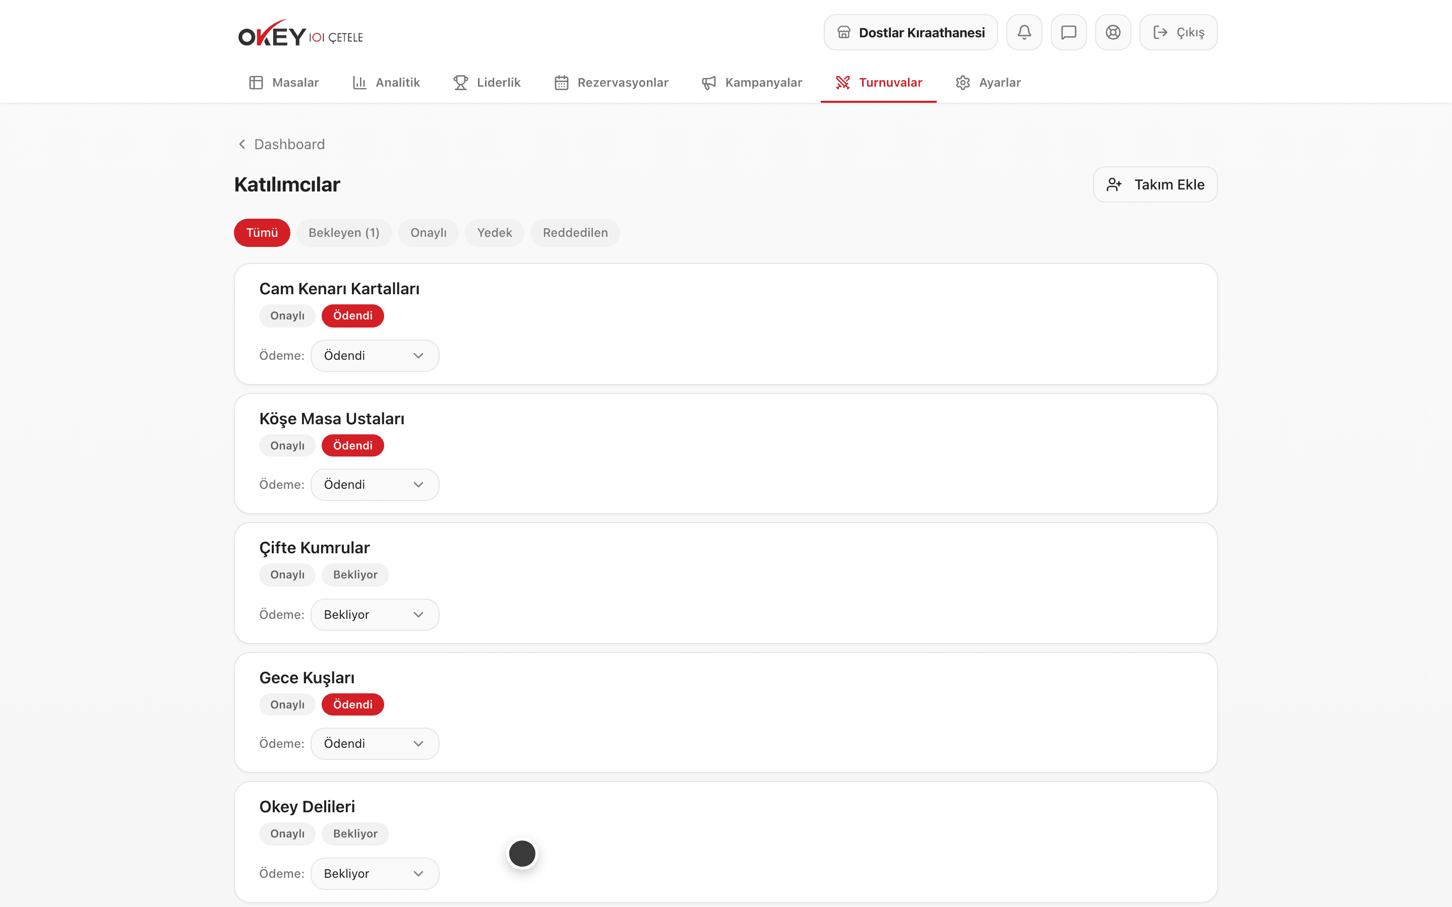This screenshot has width=1452, height=907.
Task: Click the help lifebuoy icon
Action: tap(1113, 32)
